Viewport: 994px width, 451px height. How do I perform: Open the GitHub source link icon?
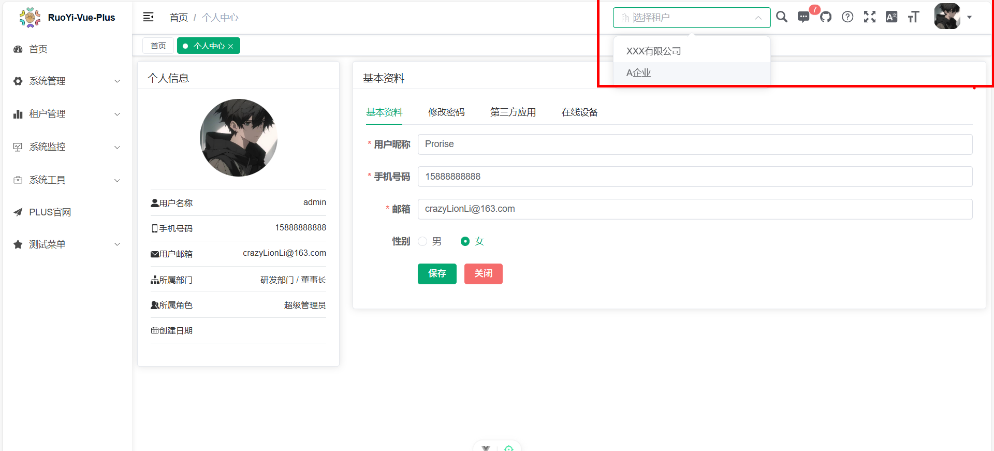click(826, 17)
